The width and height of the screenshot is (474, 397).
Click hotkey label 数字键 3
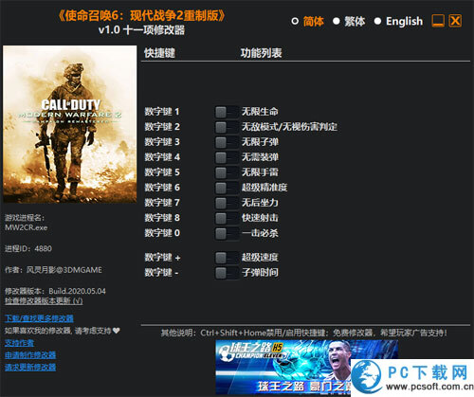tap(162, 142)
